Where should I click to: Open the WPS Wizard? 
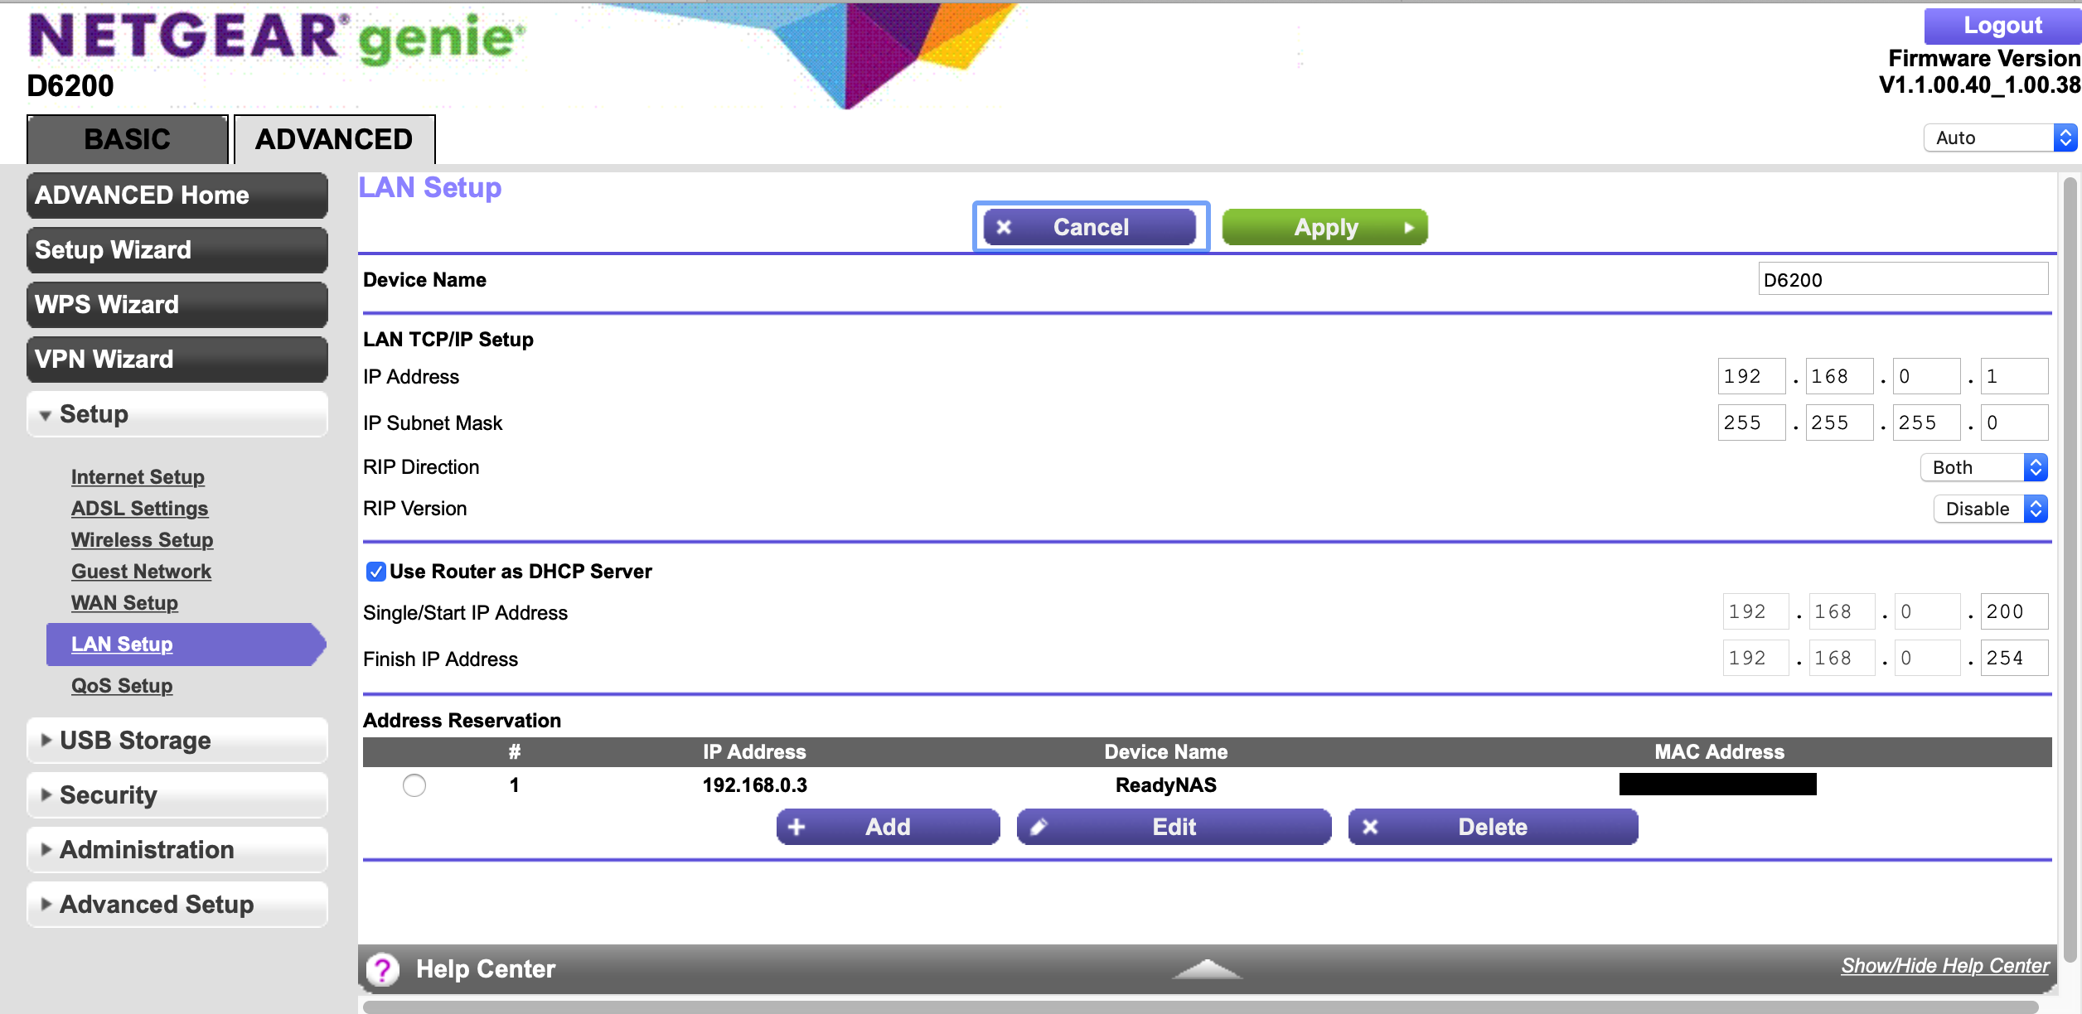(177, 305)
